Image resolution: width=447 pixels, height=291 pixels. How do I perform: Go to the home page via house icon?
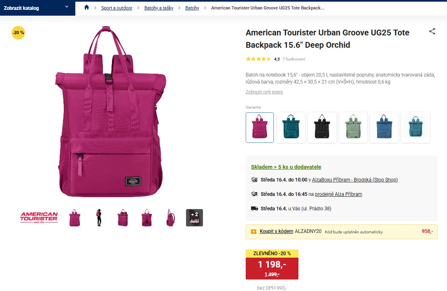coord(87,7)
